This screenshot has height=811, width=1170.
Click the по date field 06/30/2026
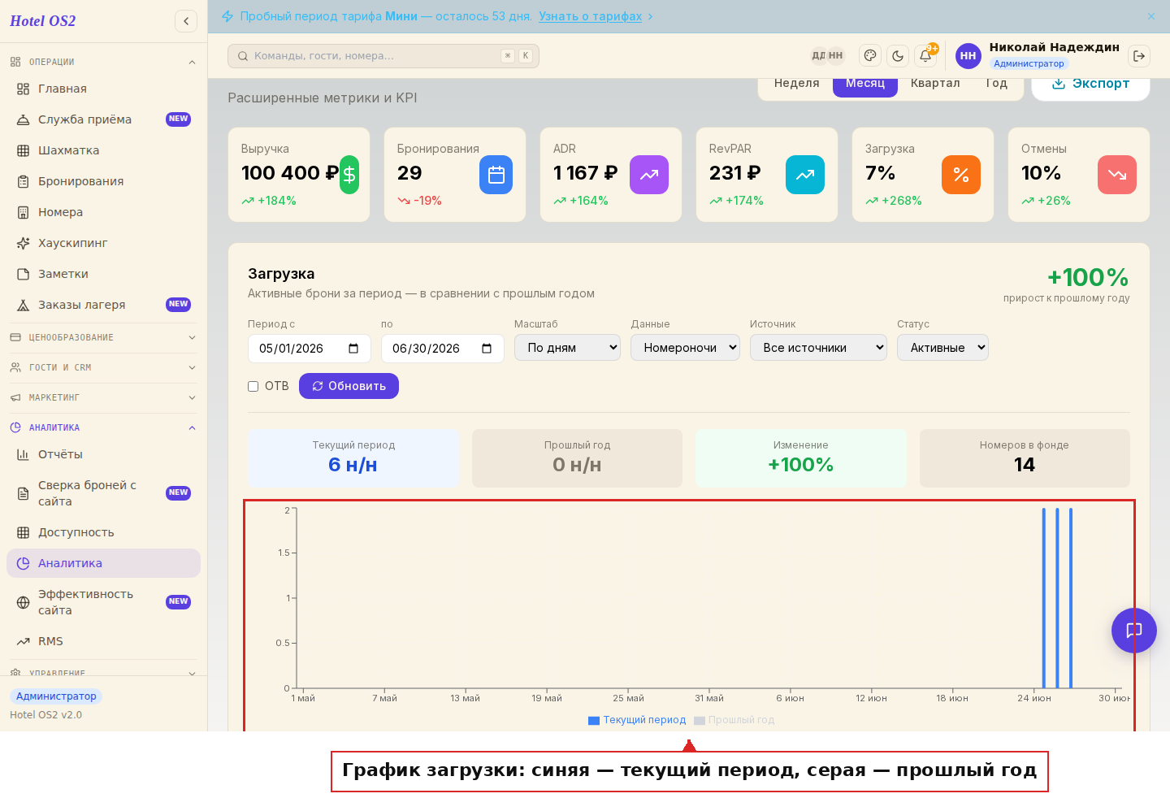443,349
